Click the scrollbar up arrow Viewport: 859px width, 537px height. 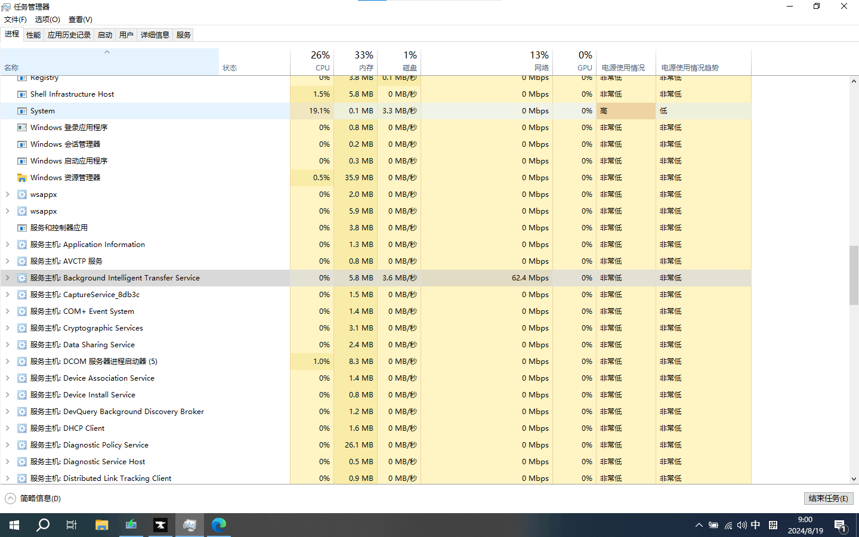point(854,81)
